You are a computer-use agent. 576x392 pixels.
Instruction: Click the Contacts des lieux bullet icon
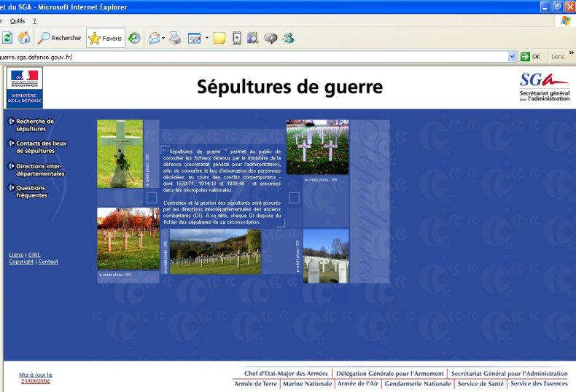pyautogui.click(x=12, y=143)
